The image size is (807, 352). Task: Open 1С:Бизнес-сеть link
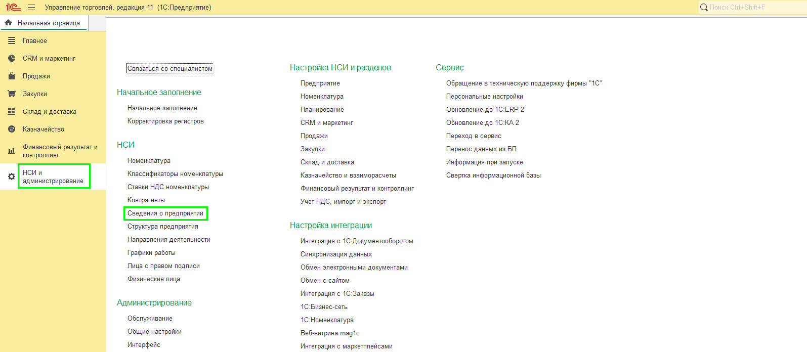click(x=324, y=306)
